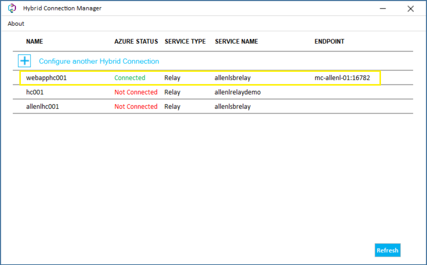427x265 pixels.
Task: Click the Connected status of webapphc001
Action: [x=130, y=78]
